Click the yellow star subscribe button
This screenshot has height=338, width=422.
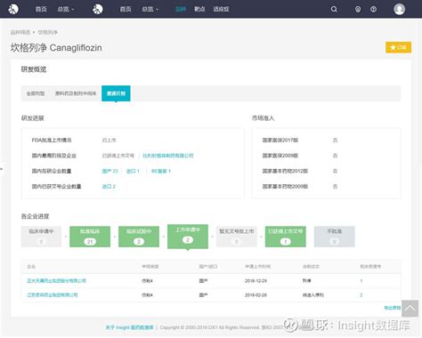coord(398,47)
